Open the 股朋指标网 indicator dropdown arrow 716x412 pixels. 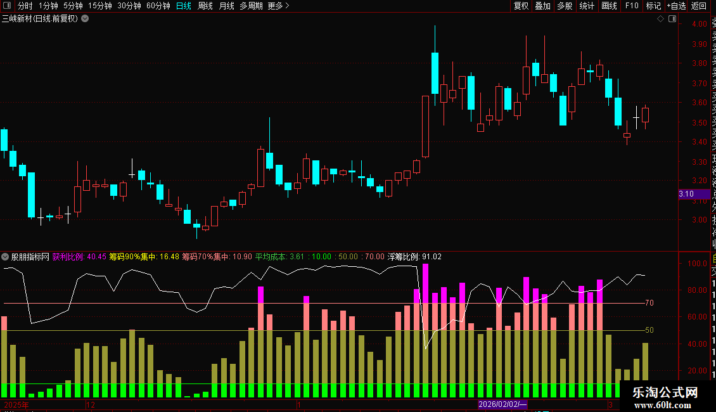click(x=5, y=257)
